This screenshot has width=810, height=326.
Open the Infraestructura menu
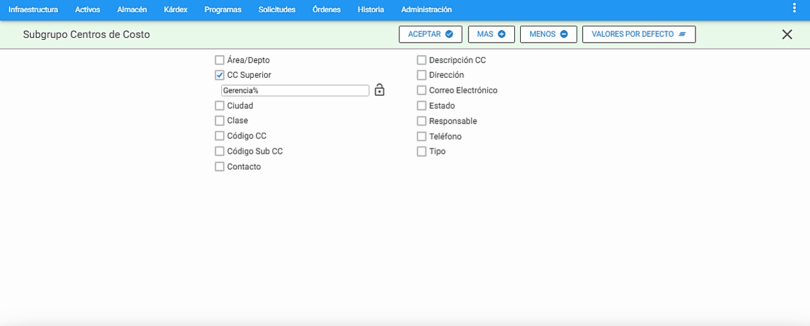(x=33, y=10)
